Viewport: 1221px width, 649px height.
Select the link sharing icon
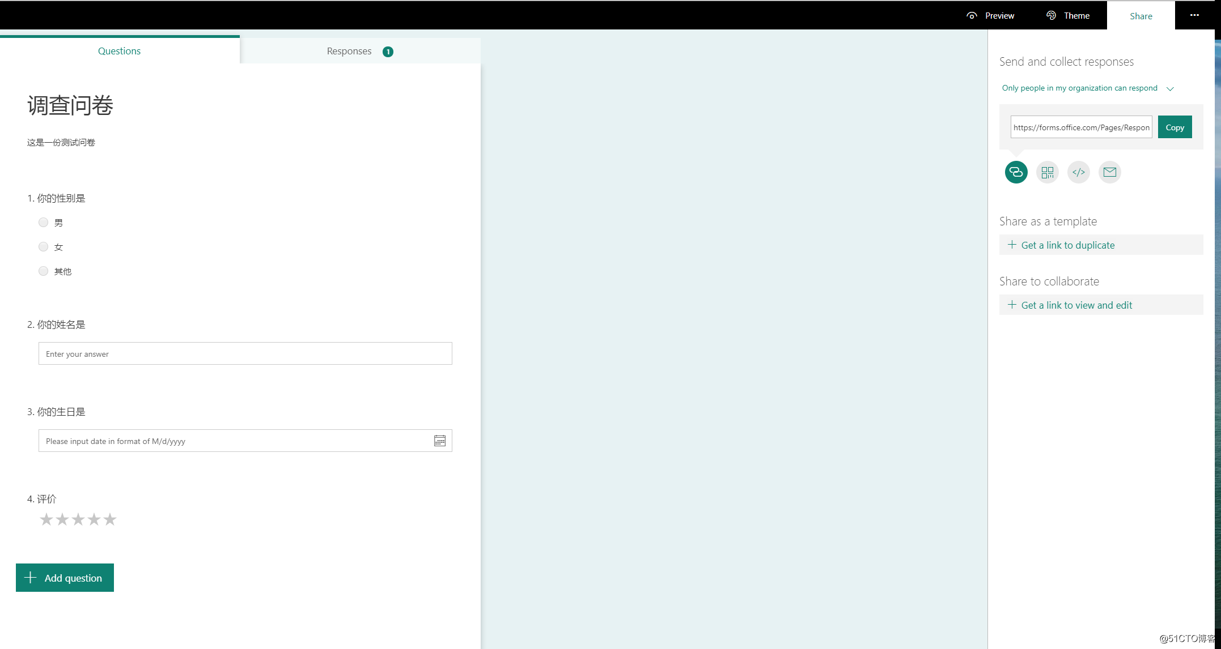coord(1016,172)
